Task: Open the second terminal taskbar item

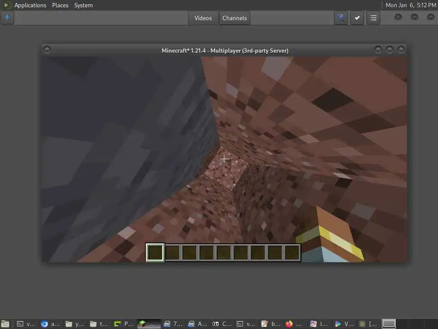Action: pyautogui.click(x=246, y=324)
